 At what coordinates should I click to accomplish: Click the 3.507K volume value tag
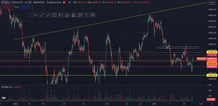[211, 100]
